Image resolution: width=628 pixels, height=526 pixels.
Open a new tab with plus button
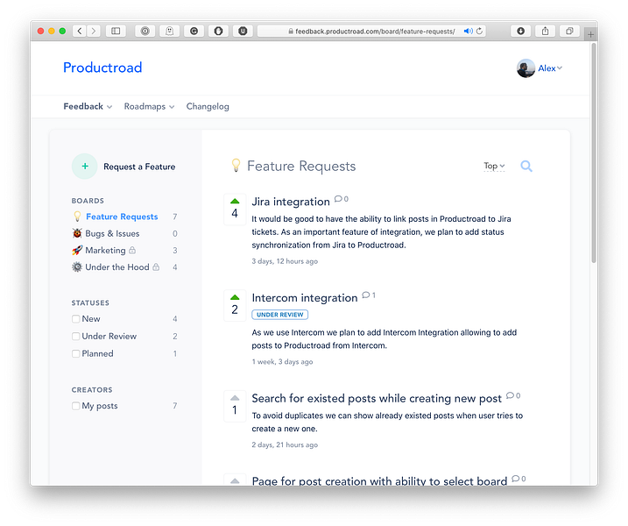click(x=590, y=34)
